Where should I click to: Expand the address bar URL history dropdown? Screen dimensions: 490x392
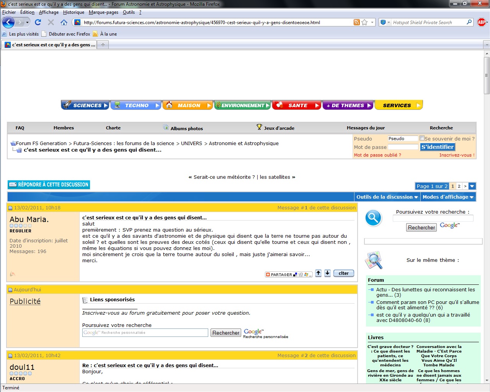[372, 23]
